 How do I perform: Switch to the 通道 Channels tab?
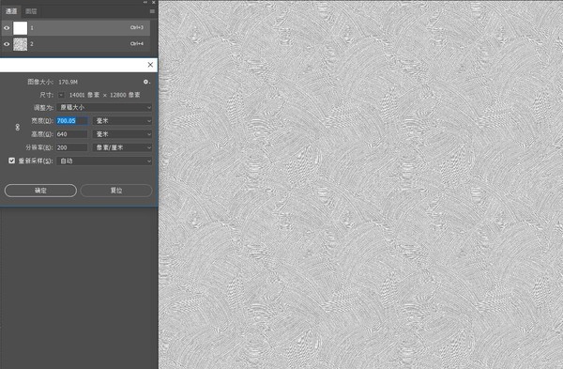(x=11, y=11)
